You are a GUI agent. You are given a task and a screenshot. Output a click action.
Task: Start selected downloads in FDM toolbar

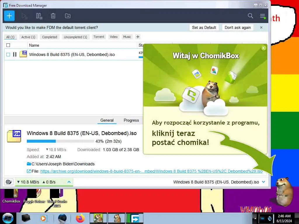pyautogui.click(x=25, y=16)
